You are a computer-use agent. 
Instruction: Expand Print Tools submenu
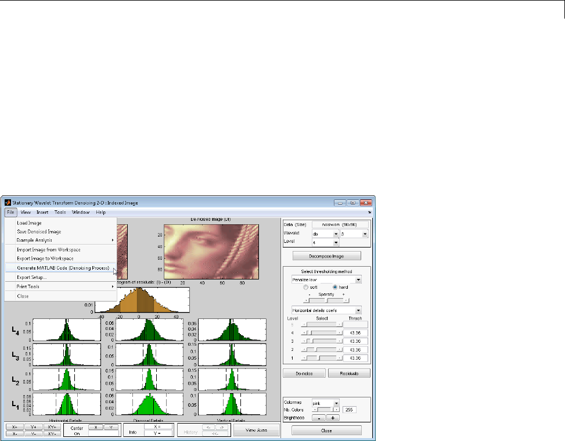coord(60,286)
